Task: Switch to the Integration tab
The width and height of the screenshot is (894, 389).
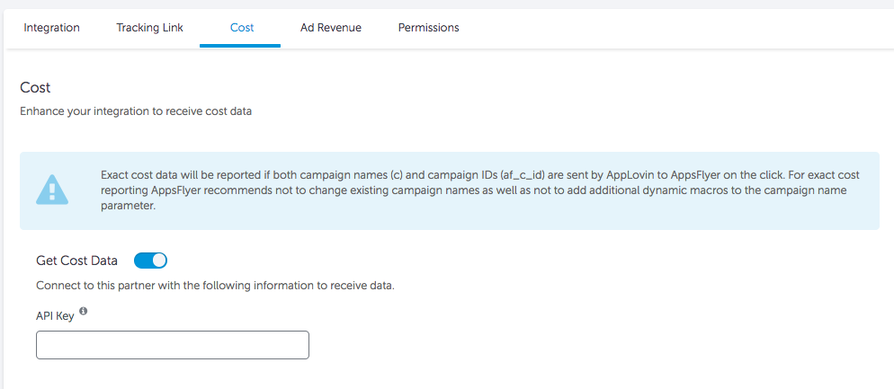Action: [x=52, y=27]
